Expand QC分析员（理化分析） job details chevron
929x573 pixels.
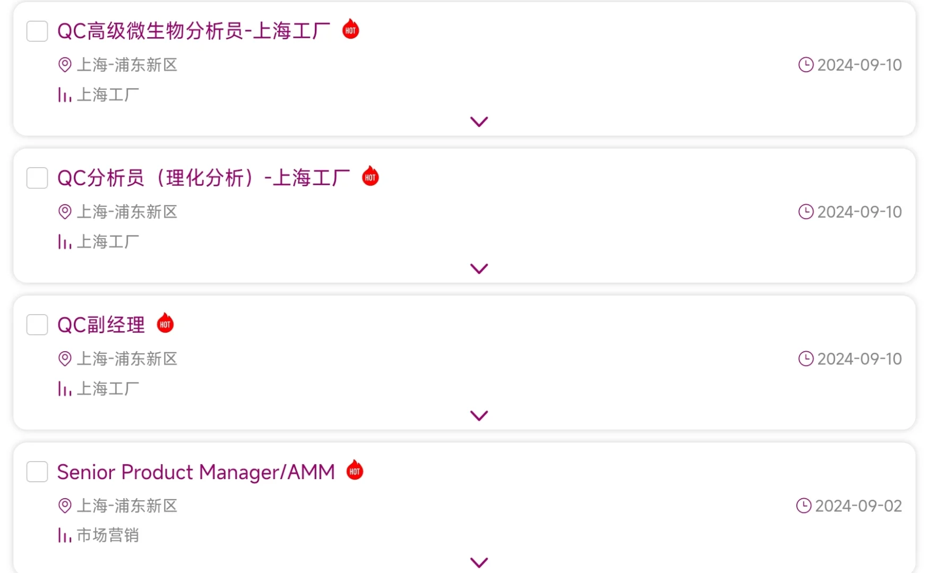(x=479, y=269)
